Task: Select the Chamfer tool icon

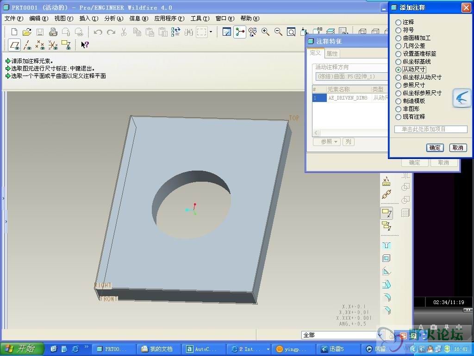Action: click(387, 310)
